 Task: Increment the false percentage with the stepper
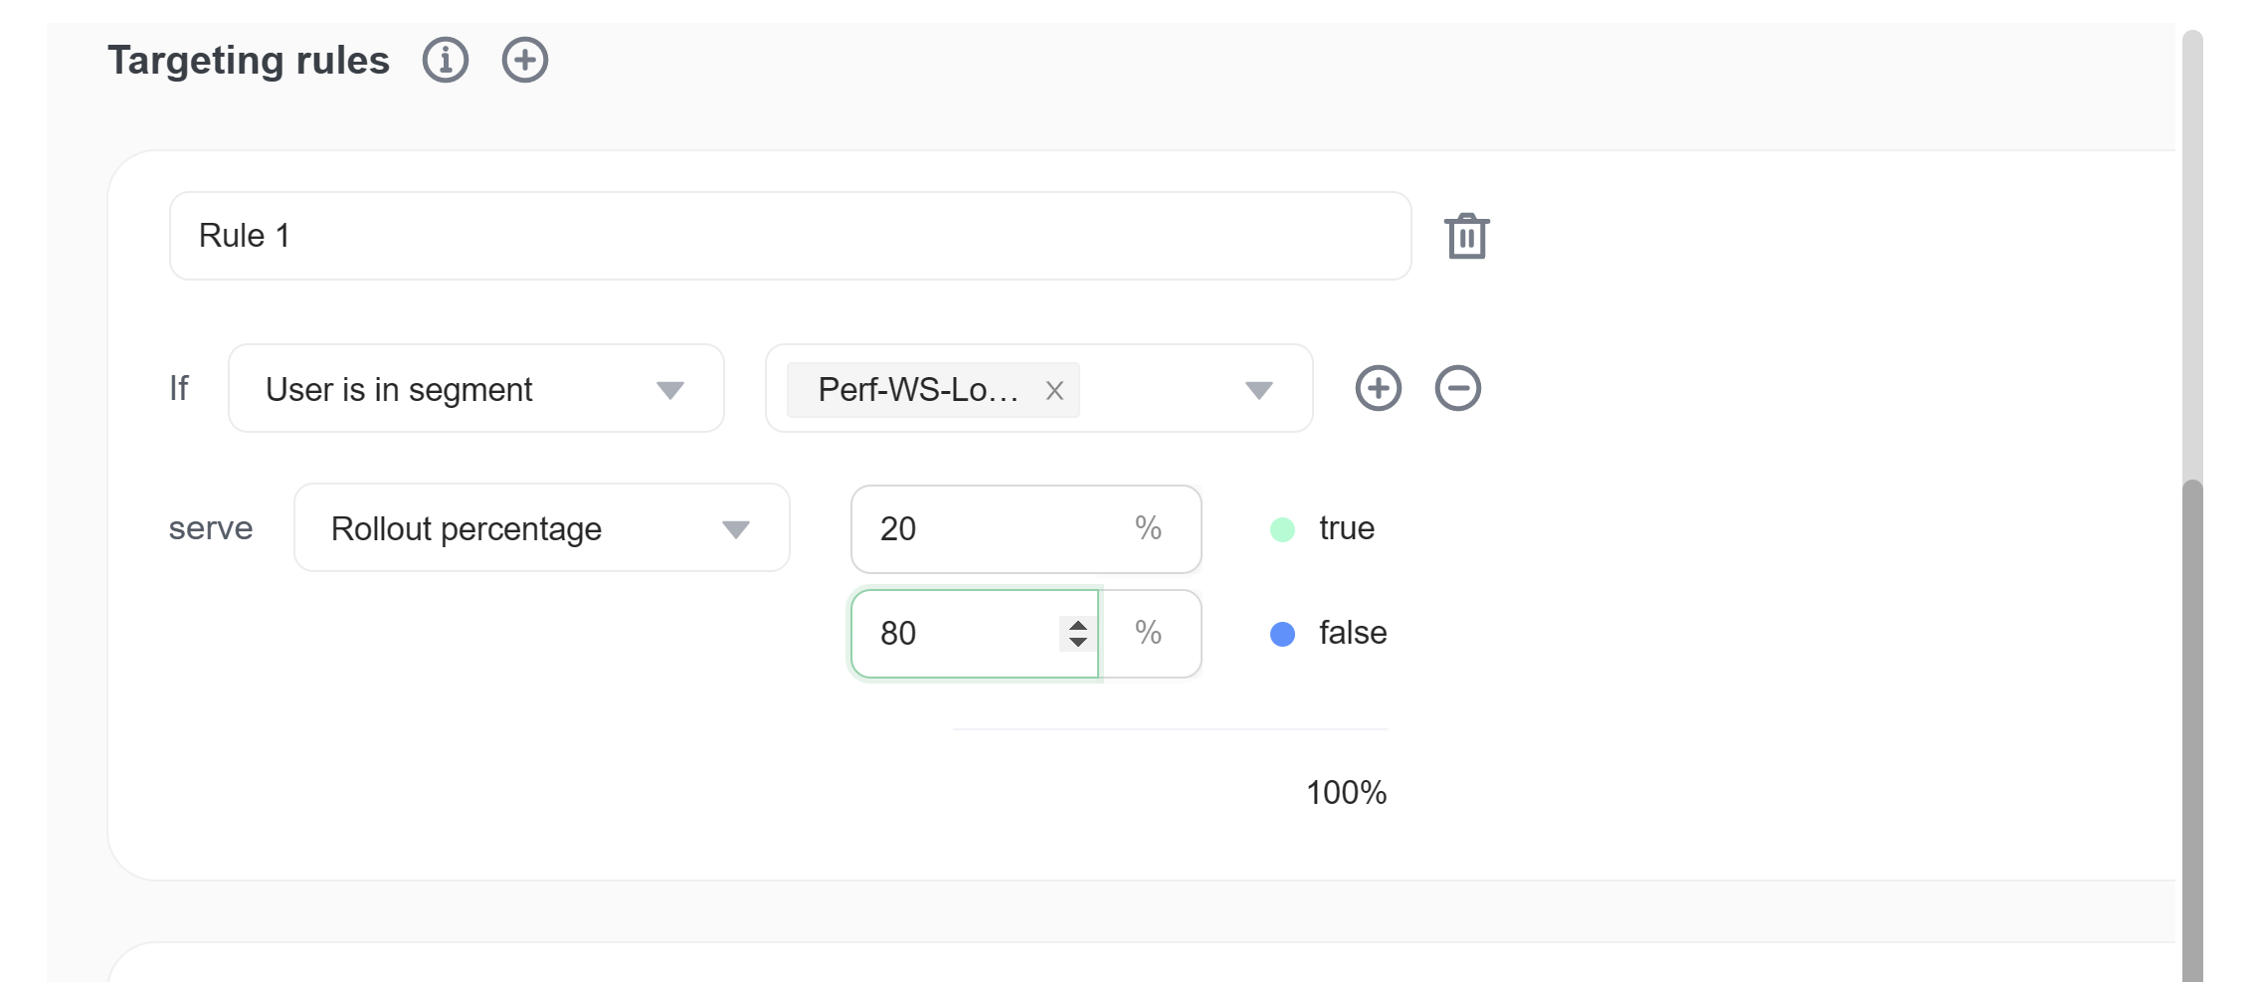pos(1079,624)
